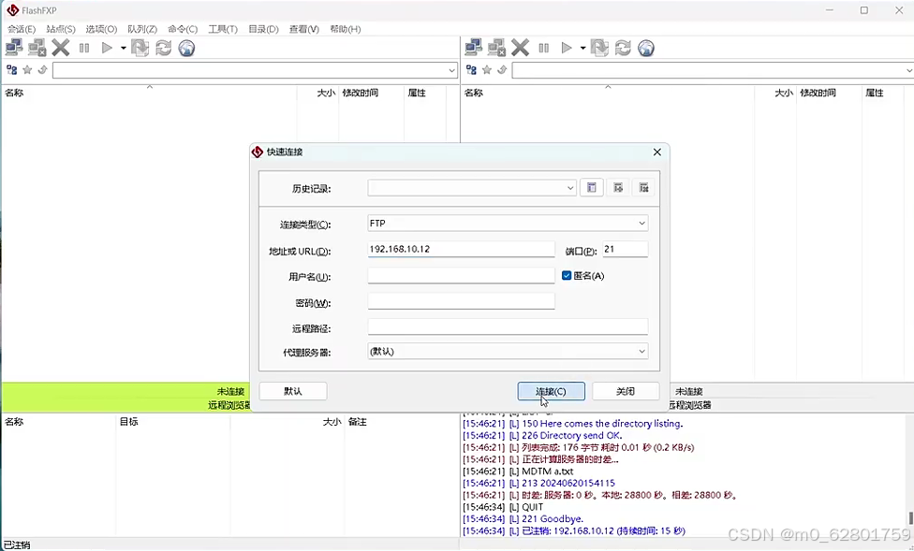This screenshot has height=551, width=914.
Task: Click the Play transfer queue icon in left pane
Action: (107, 48)
